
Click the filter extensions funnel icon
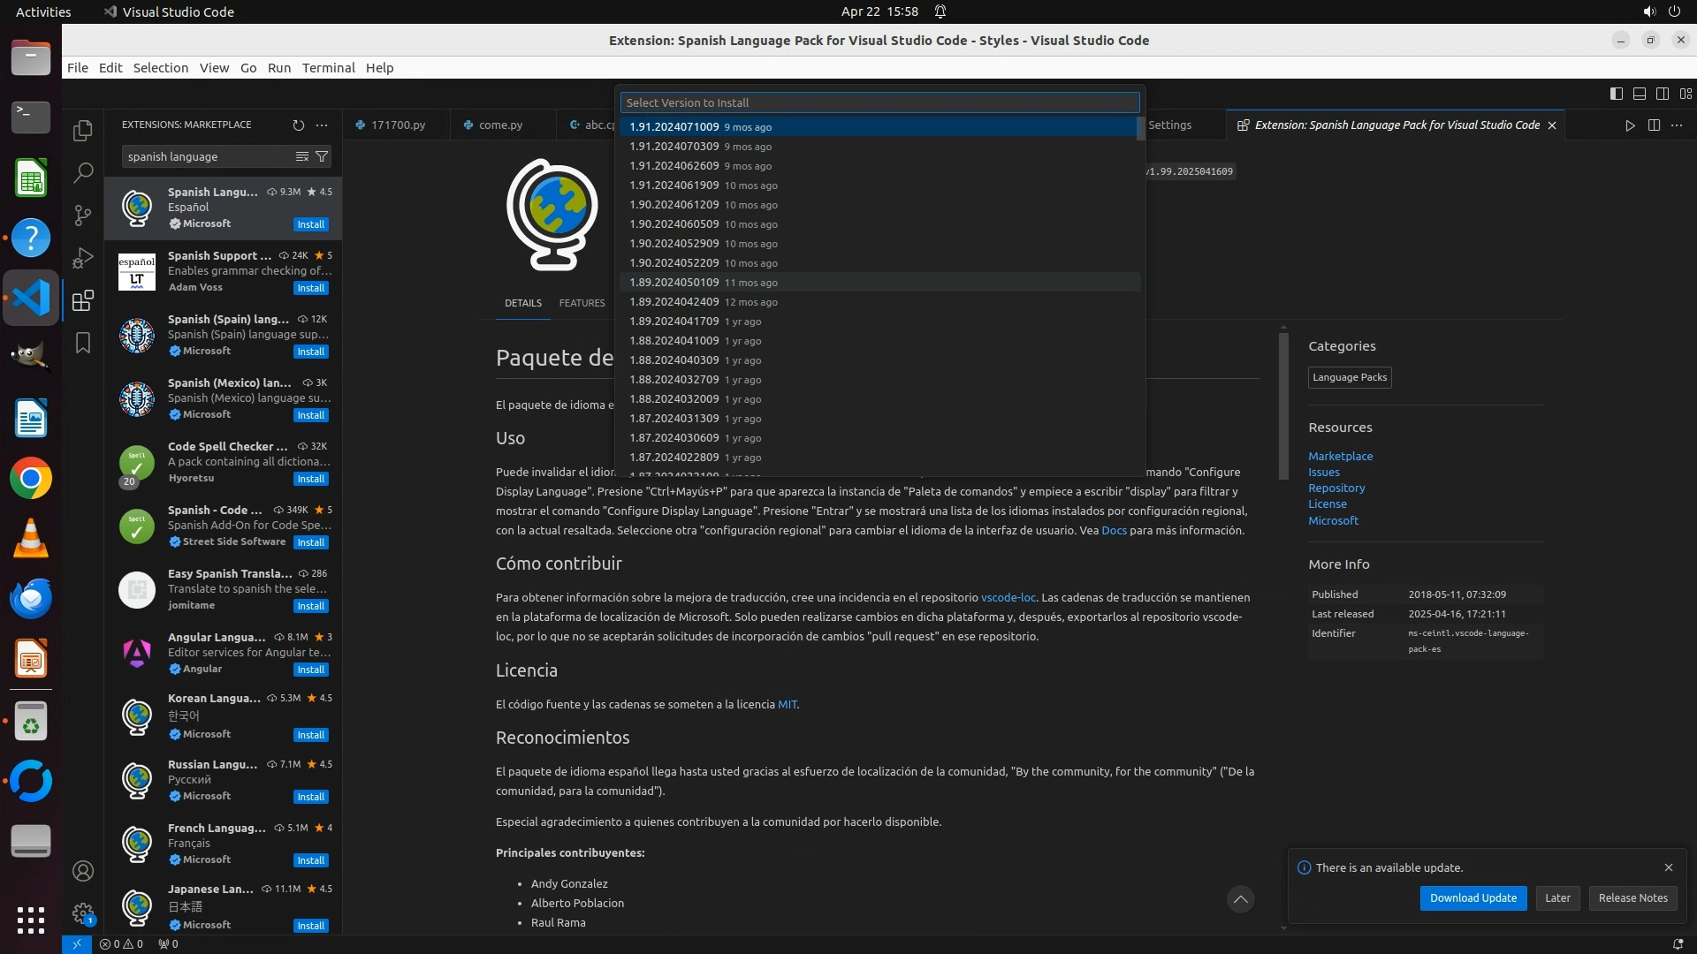click(323, 156)
